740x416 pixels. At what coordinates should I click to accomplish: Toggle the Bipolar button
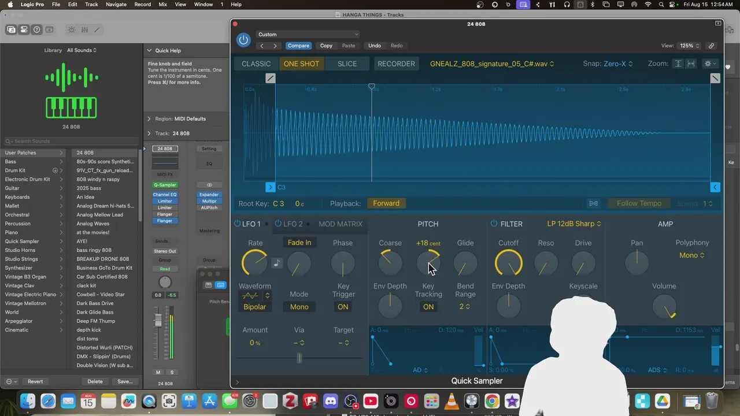pyautogui.click(x=254, y=307)
